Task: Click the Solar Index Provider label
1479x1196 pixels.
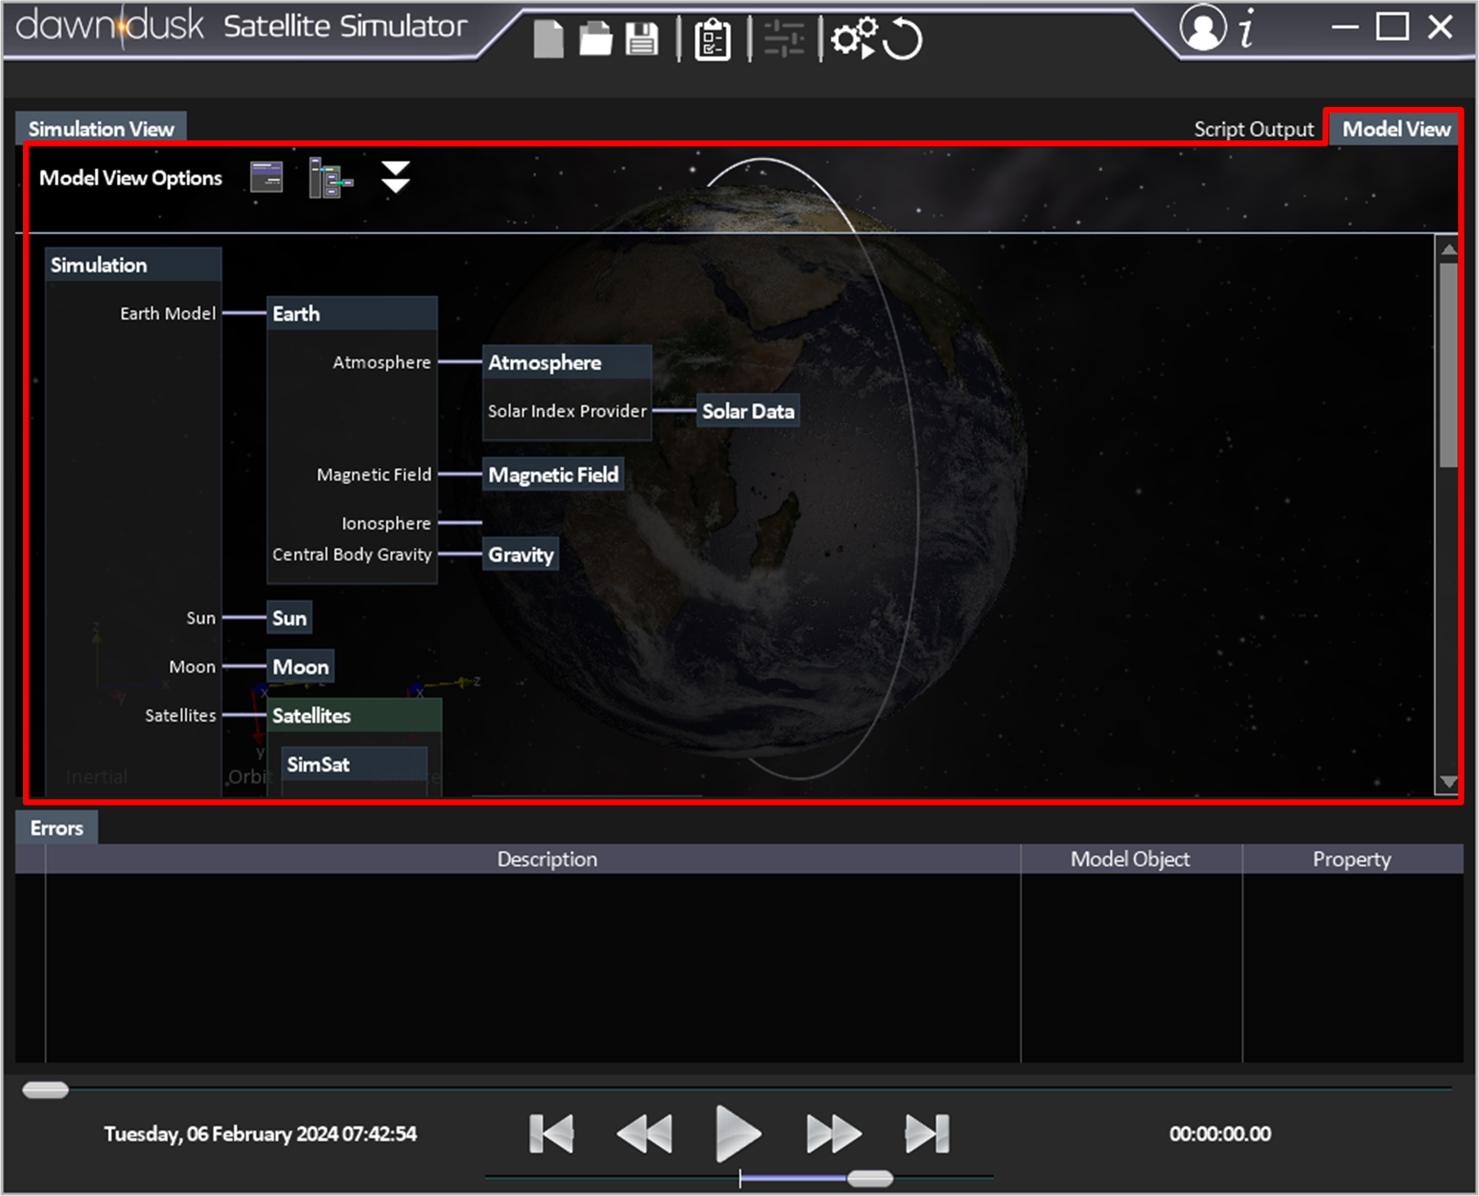Action: click(x=567, y=411)
